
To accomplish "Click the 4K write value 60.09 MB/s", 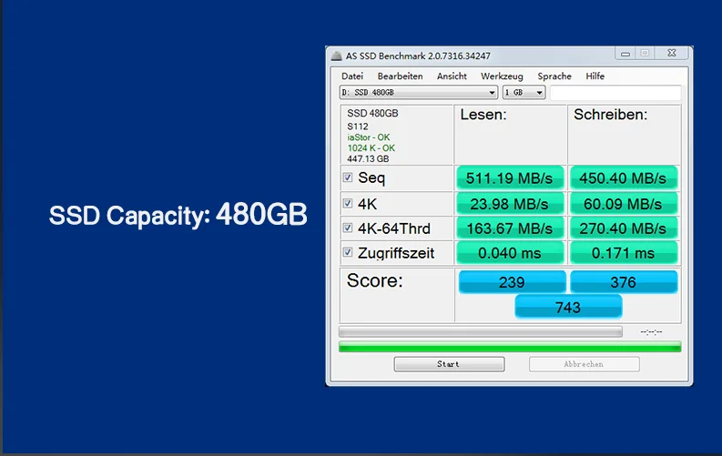I will 623,204.
